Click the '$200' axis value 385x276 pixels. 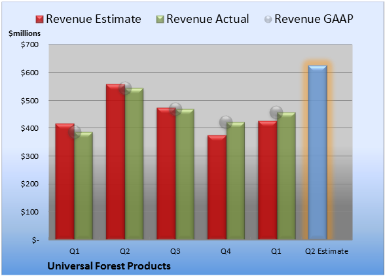click(x=29, y=184)
